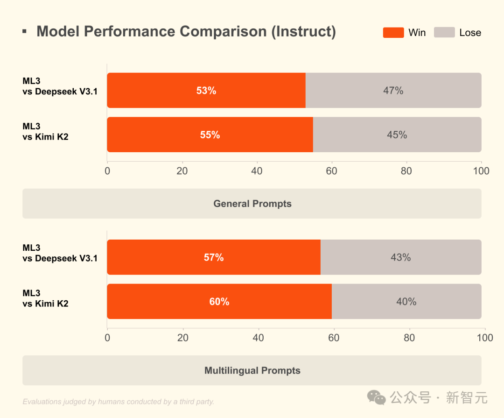The image size is (504, 418).
Task: Click the gray Lose legend swatch
Action: tap(444, 32)
